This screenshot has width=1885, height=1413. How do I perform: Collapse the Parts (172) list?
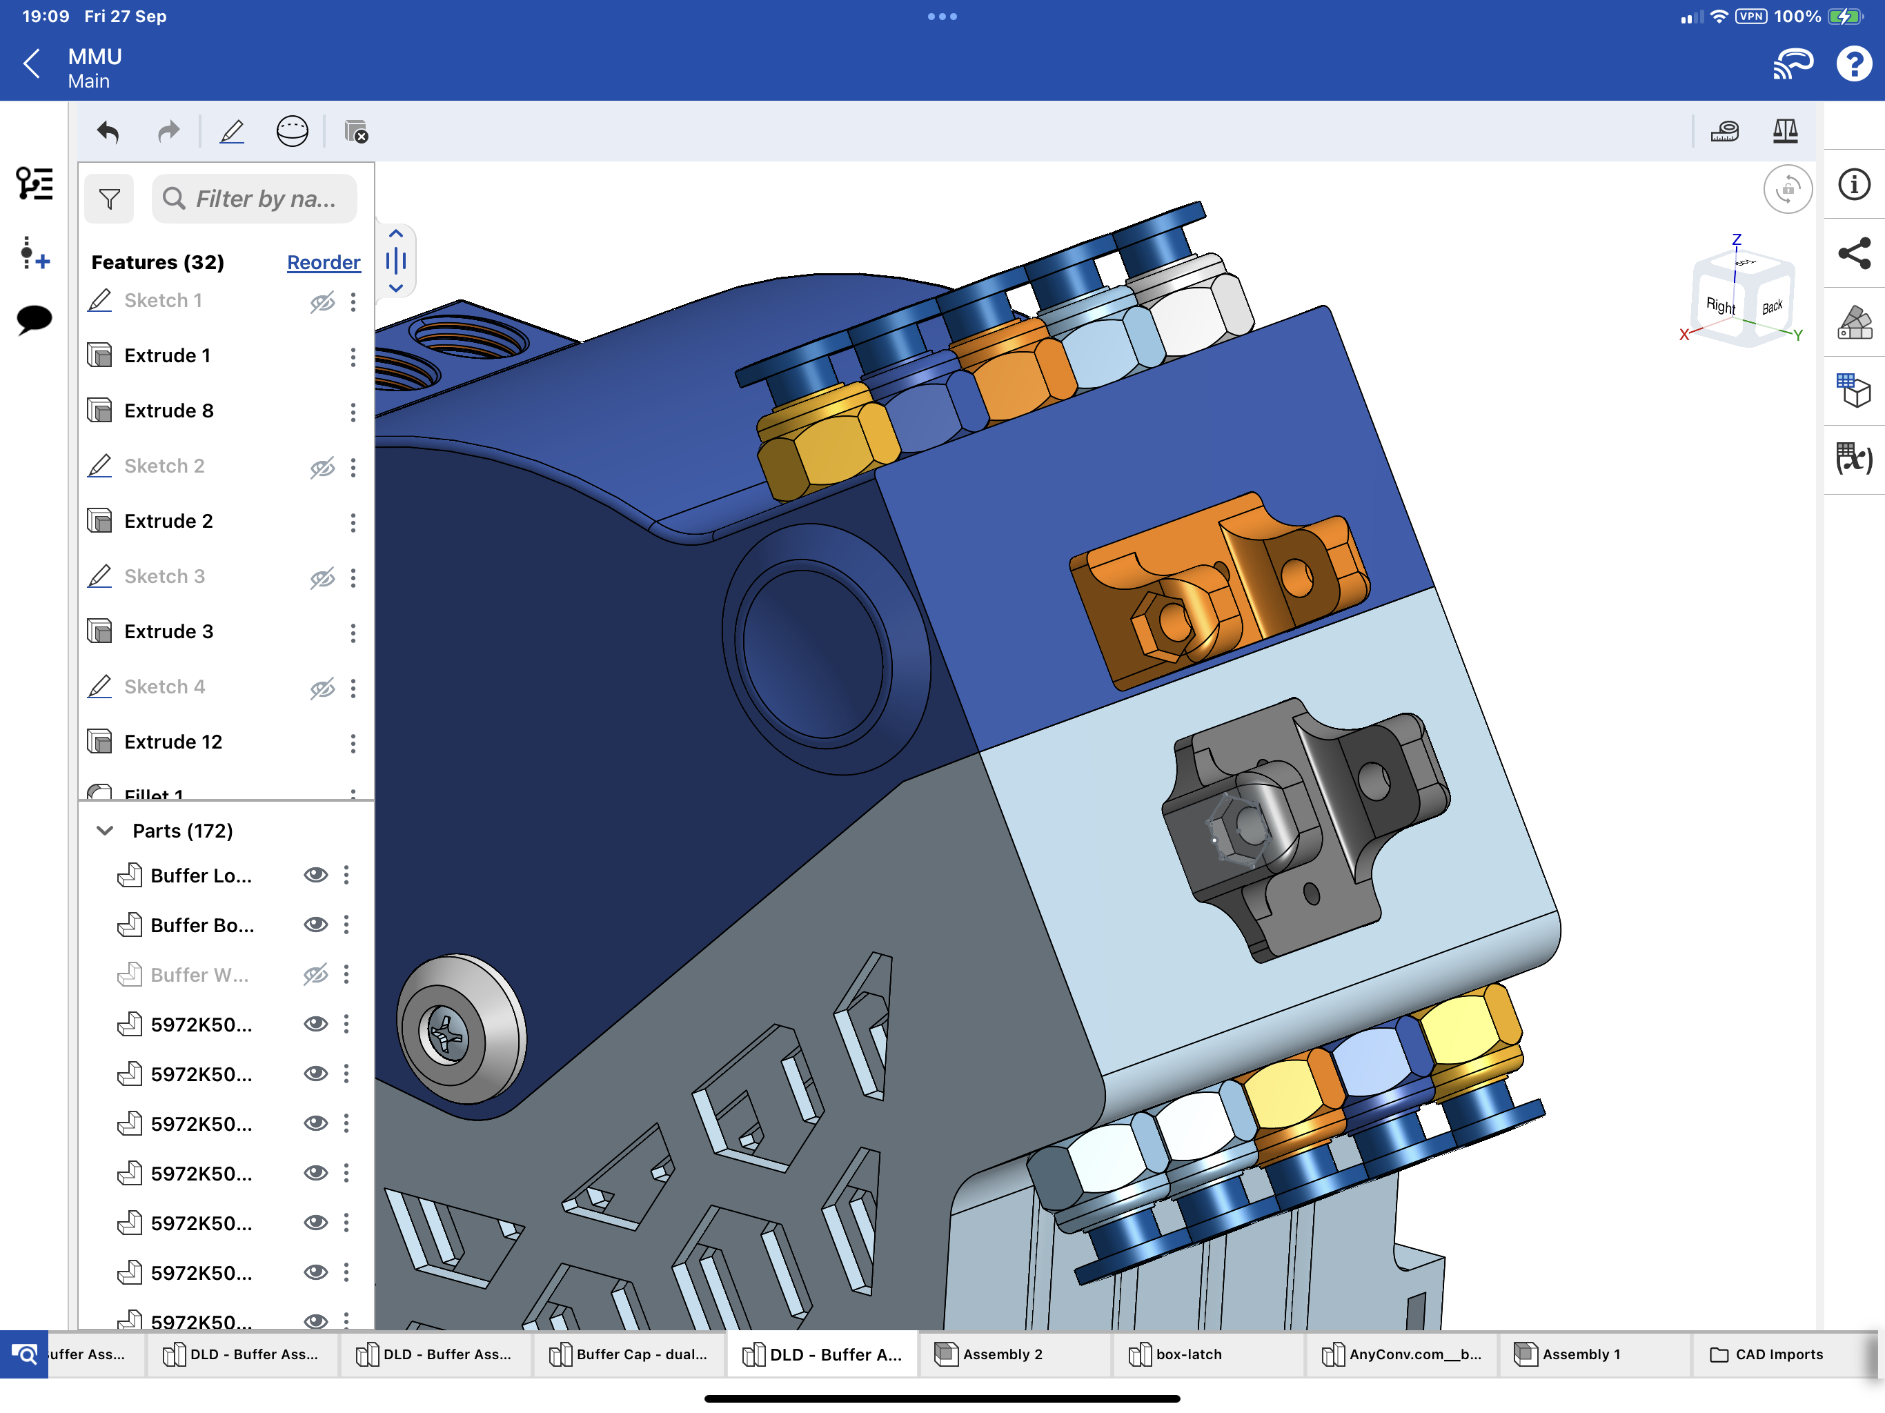105,831
